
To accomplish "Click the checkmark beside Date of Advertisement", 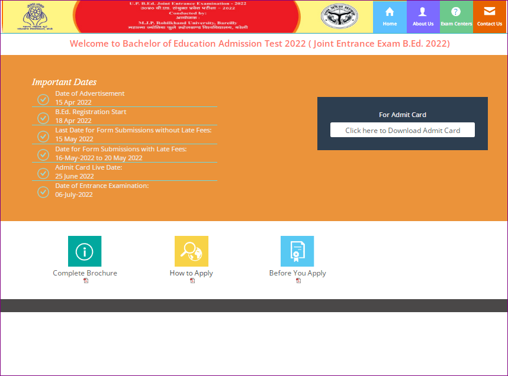I will click(43, 99).
